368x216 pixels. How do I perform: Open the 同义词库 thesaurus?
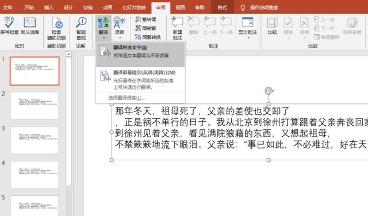[30, 25]
